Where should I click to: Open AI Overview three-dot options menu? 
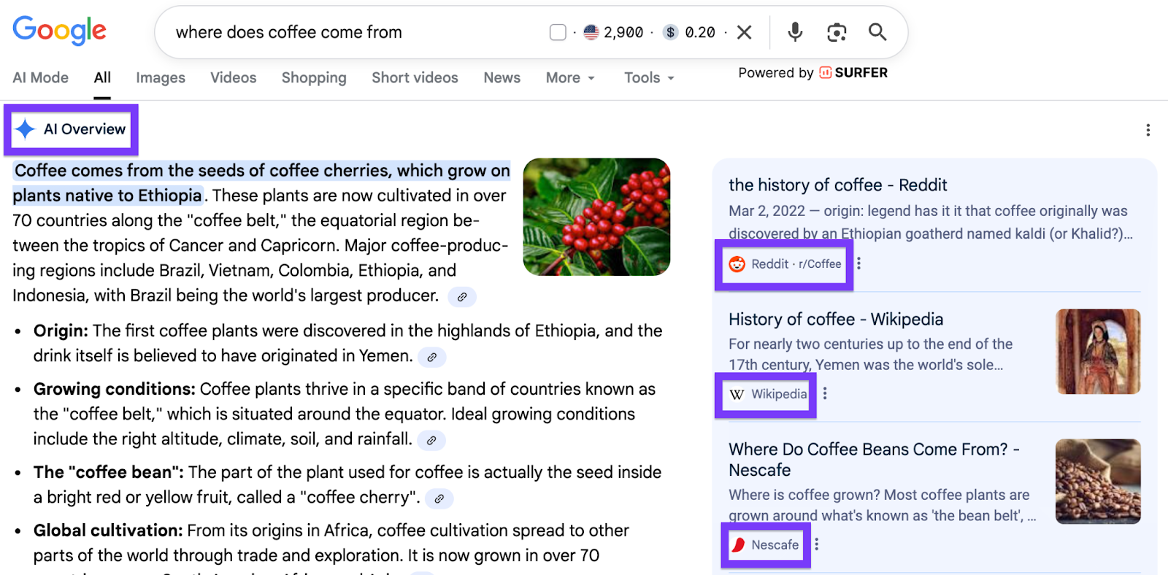tap(1148, 130)
